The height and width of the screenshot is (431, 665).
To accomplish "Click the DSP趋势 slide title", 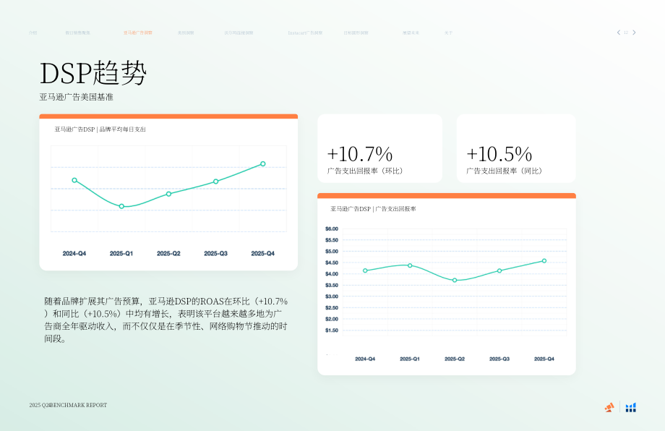I will 93,73.
